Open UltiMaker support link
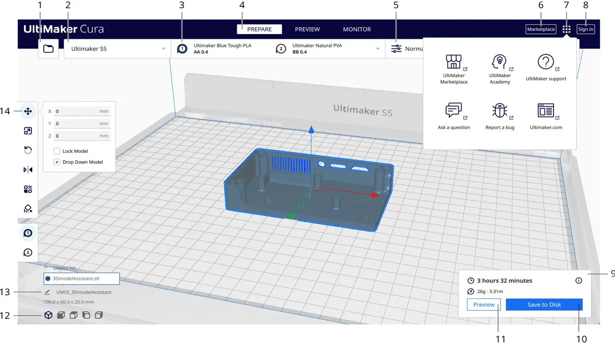 click(546, 68)
